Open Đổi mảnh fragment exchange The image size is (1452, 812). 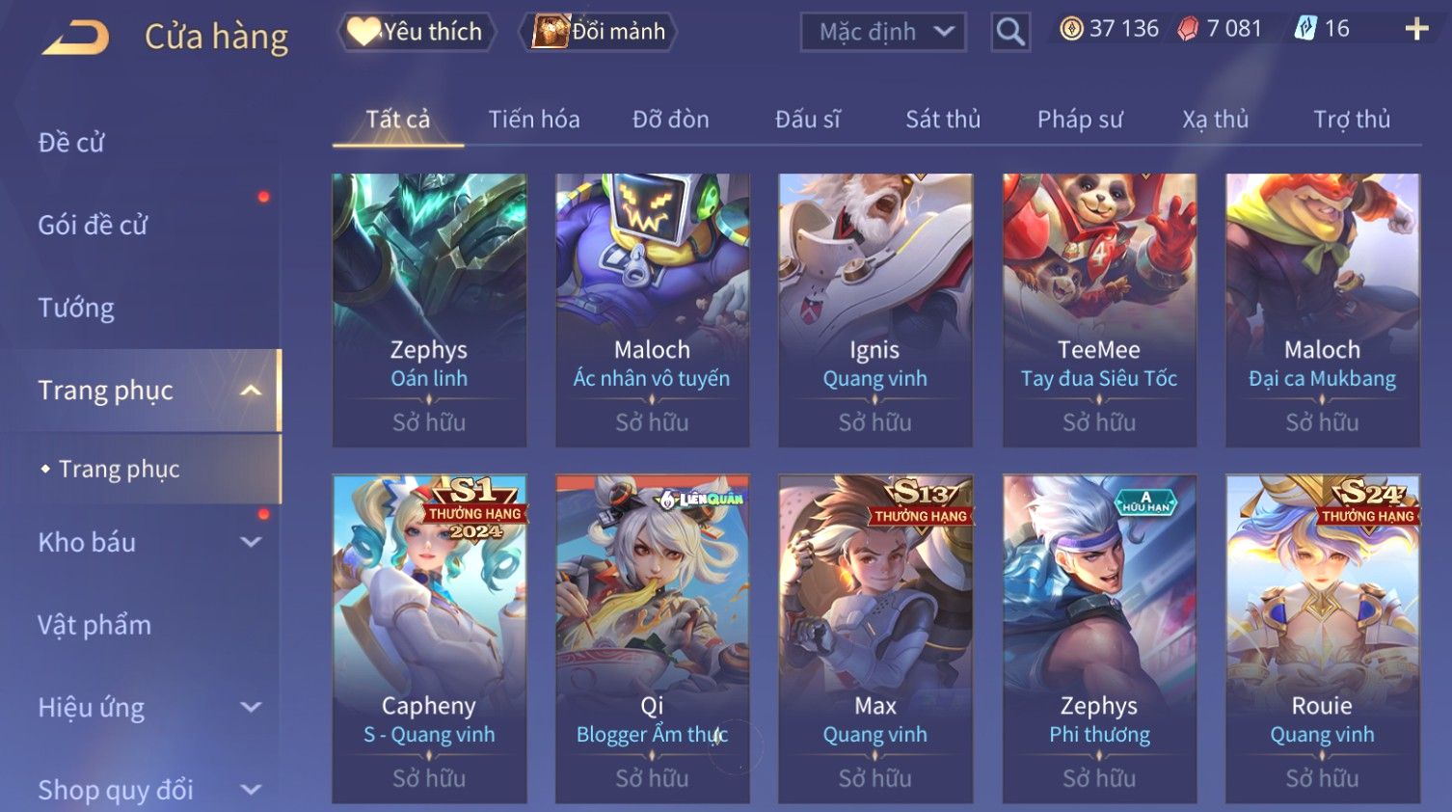[599, 32]
